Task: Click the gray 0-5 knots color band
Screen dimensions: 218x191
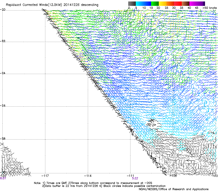Action: (132, 4)
